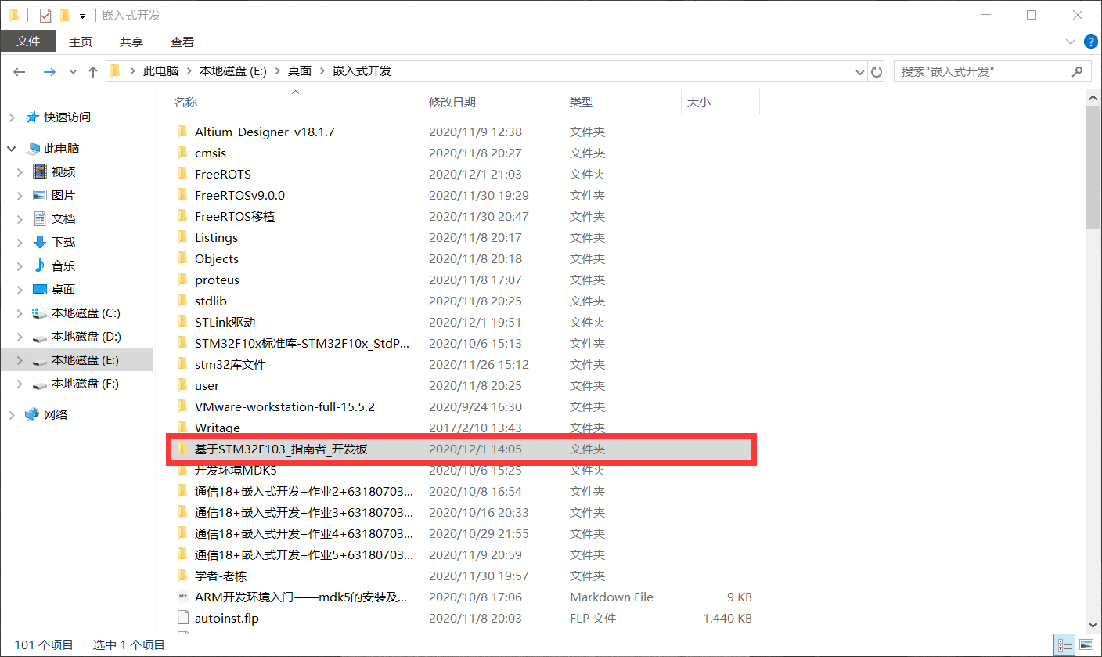Click the up arrow to parent folder
The image size is (1102, 657).
(x=92, y=70)
